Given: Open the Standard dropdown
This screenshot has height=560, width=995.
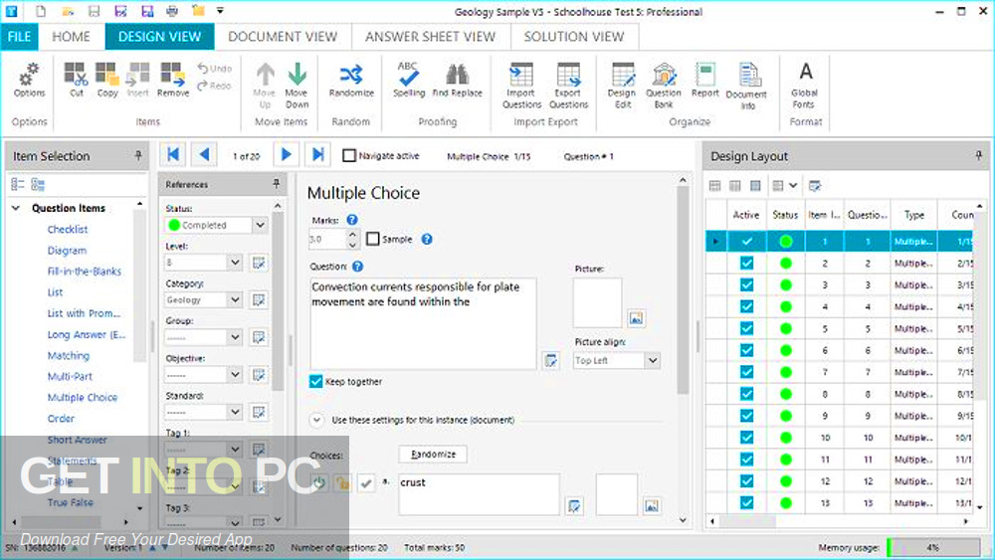Looking at the screenshot, I should (235, 412).
